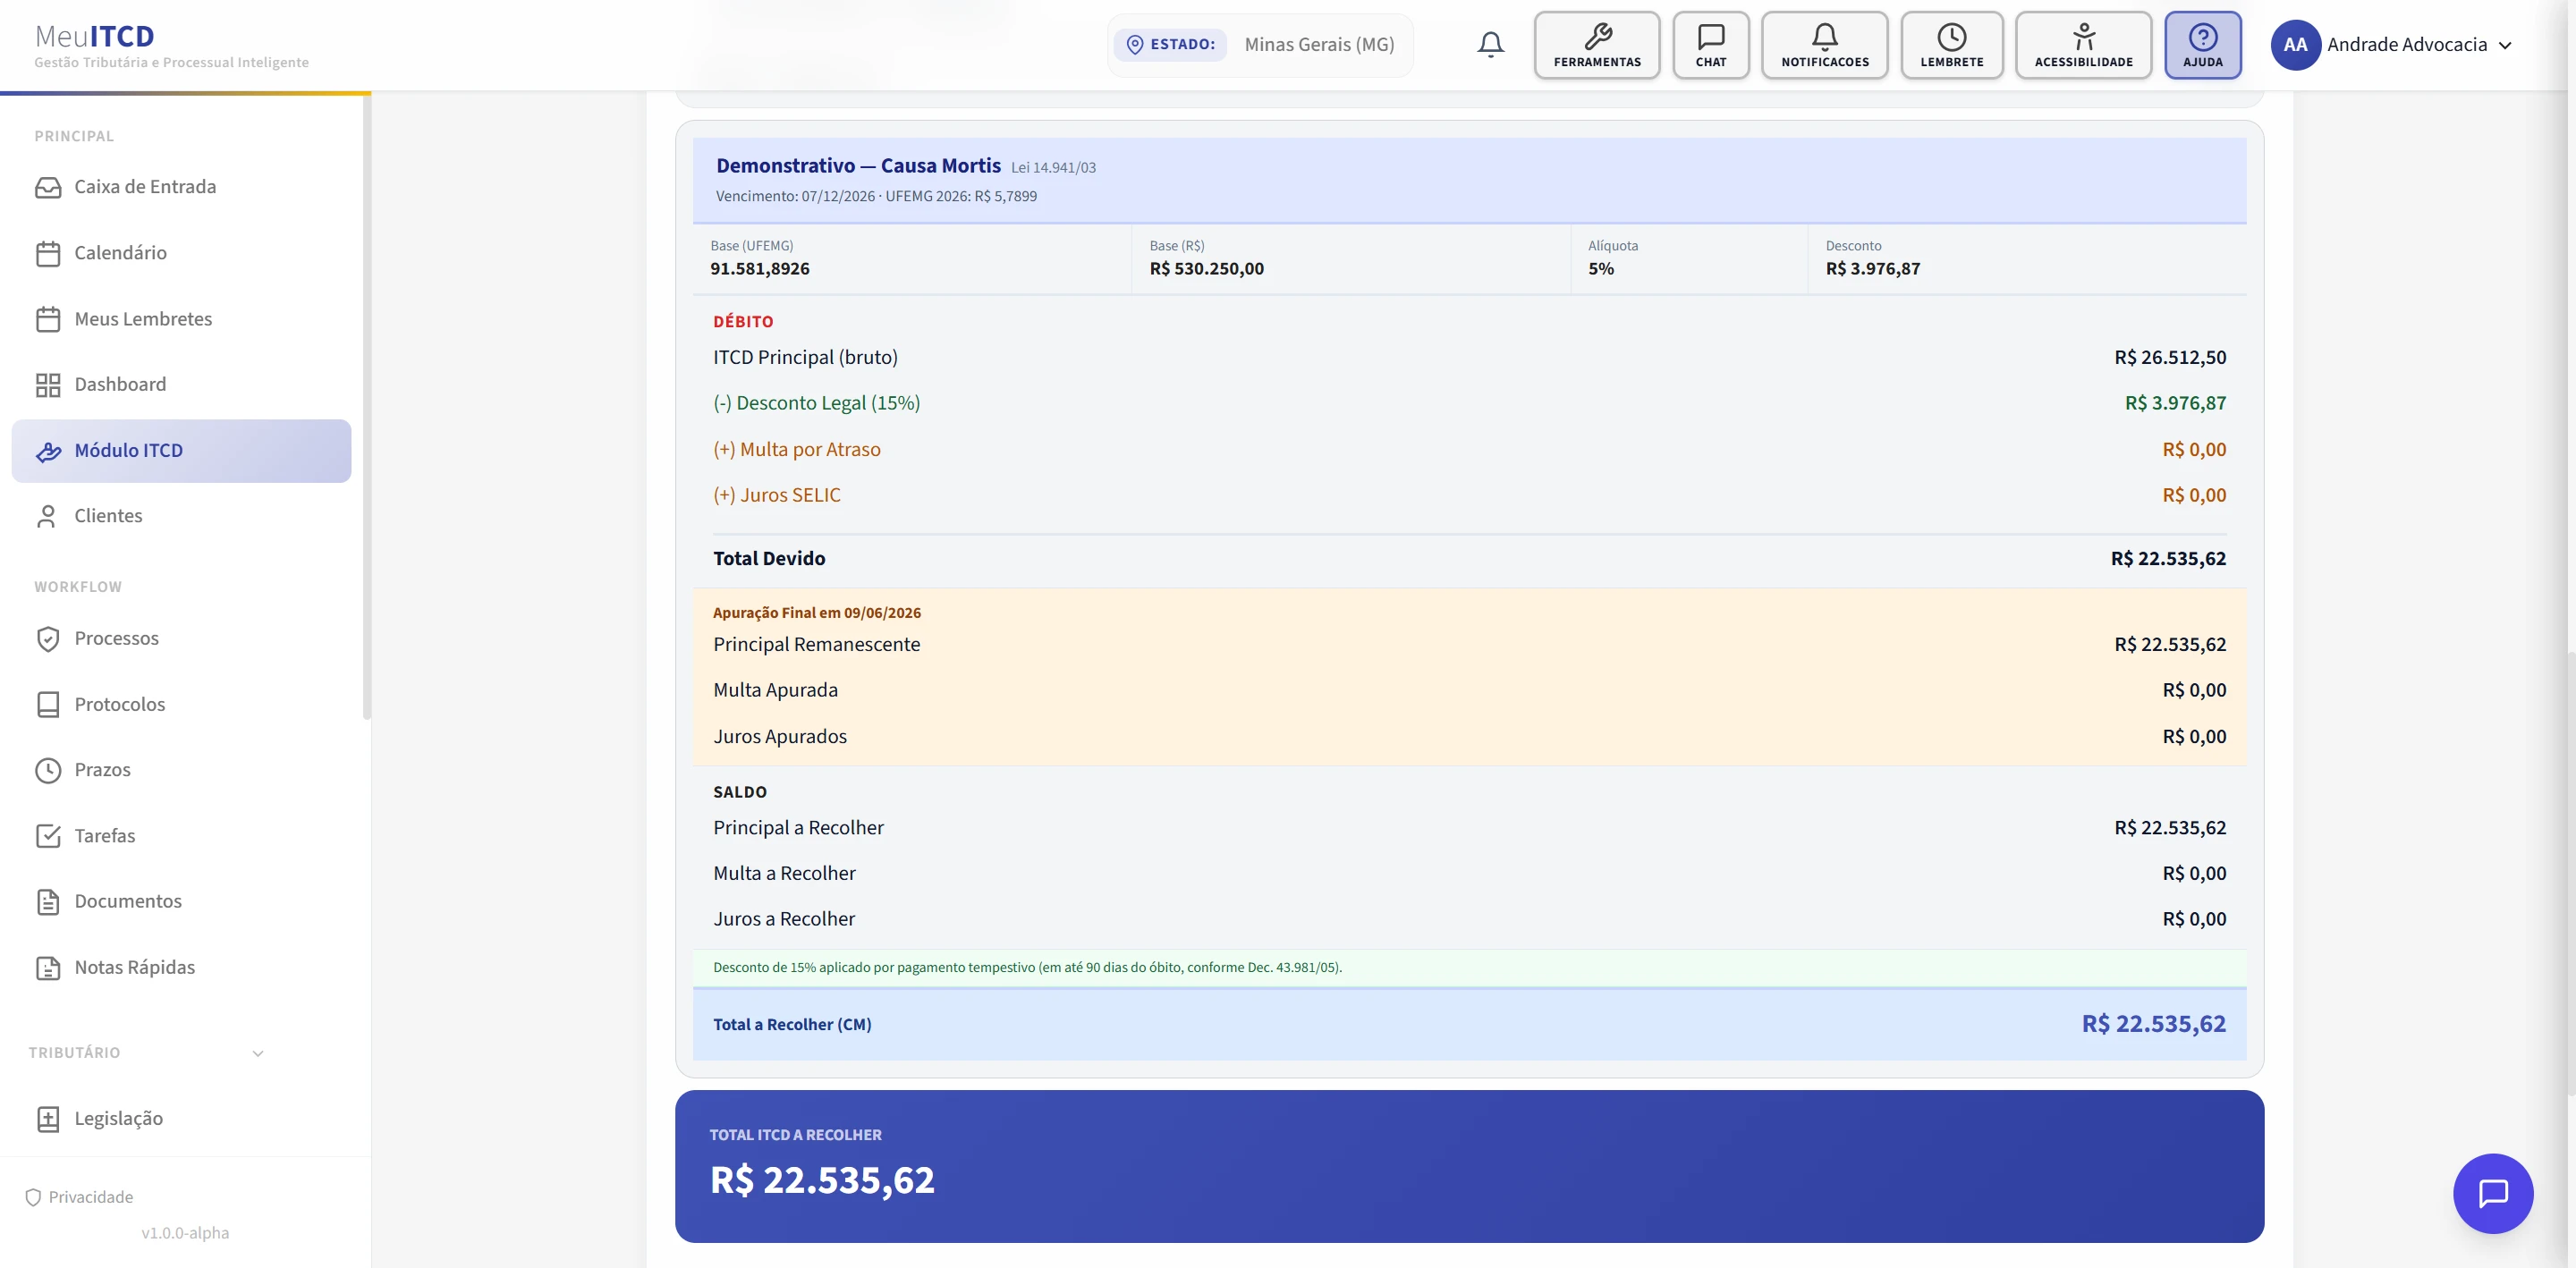Open the Lembrete toolbar button
The width and height of the screenshot is (2576, 1268).
pyautogui.click(x=1952, y=45)
